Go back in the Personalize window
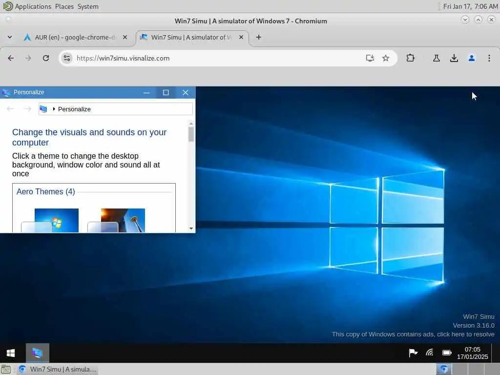The image size is (500, 375). tap(11, 109)
